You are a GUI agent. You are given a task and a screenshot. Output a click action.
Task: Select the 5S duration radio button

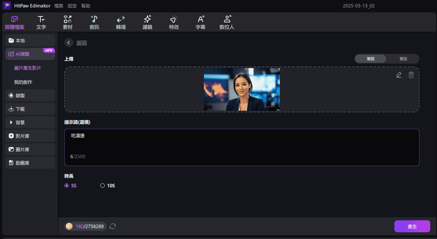(x=67, y=186)
